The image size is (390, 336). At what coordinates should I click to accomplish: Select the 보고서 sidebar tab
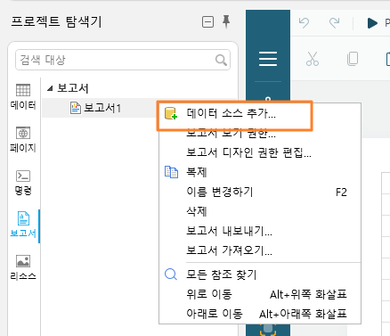point(23,225)
